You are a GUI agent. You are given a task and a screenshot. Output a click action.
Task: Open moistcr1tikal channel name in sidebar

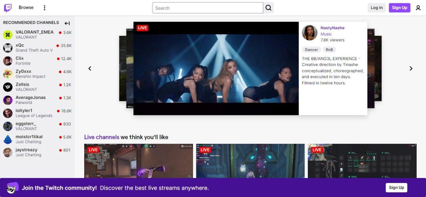coord(29,137)
